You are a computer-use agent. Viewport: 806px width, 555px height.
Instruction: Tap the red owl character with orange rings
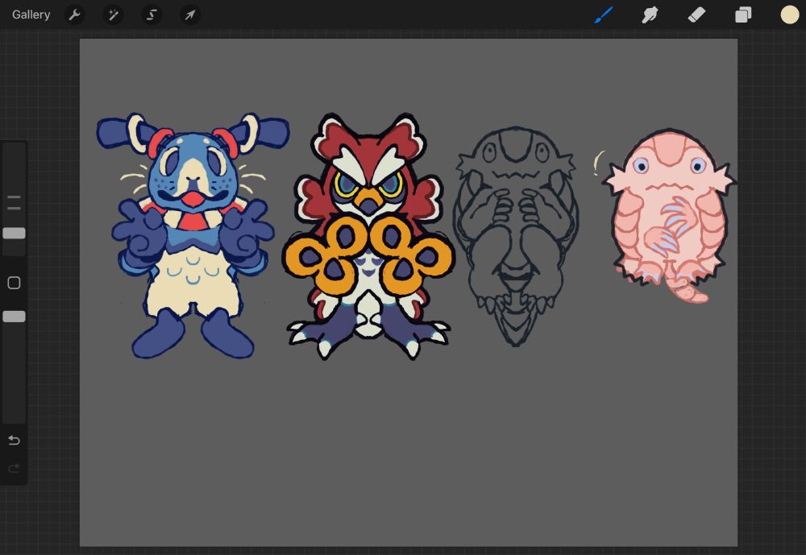[368, 236]
